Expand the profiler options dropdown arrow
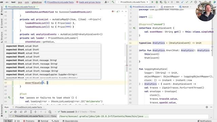 (169, 2)
